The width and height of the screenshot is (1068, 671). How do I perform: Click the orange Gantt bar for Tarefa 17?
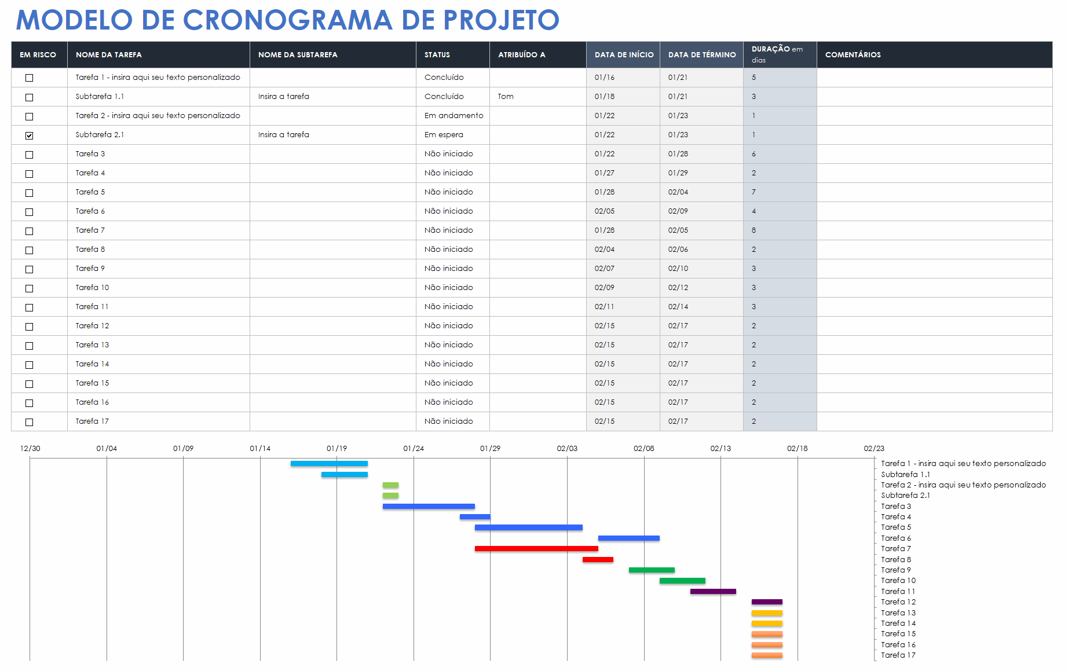tap(767, 655)
